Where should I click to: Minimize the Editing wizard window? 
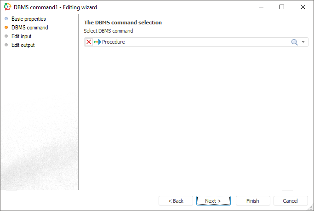coord(261,7)
